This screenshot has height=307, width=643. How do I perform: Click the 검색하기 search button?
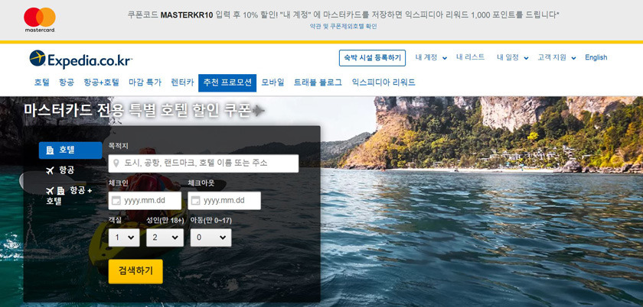(135, 271)
